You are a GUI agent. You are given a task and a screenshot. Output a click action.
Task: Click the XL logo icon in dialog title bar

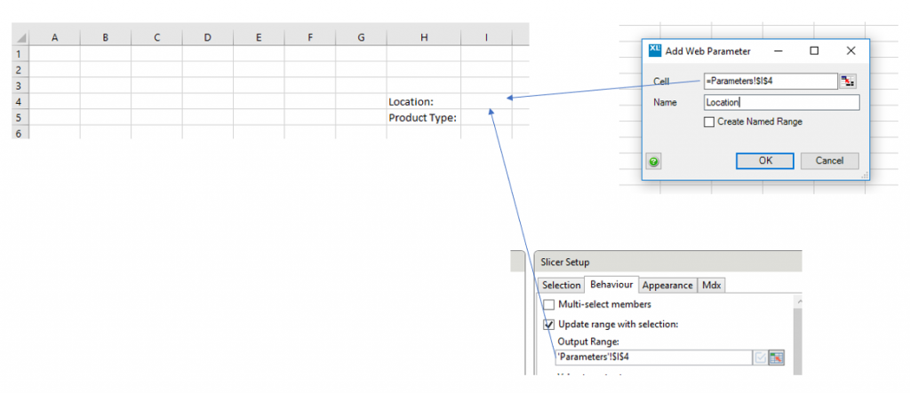tap(656, 51)
